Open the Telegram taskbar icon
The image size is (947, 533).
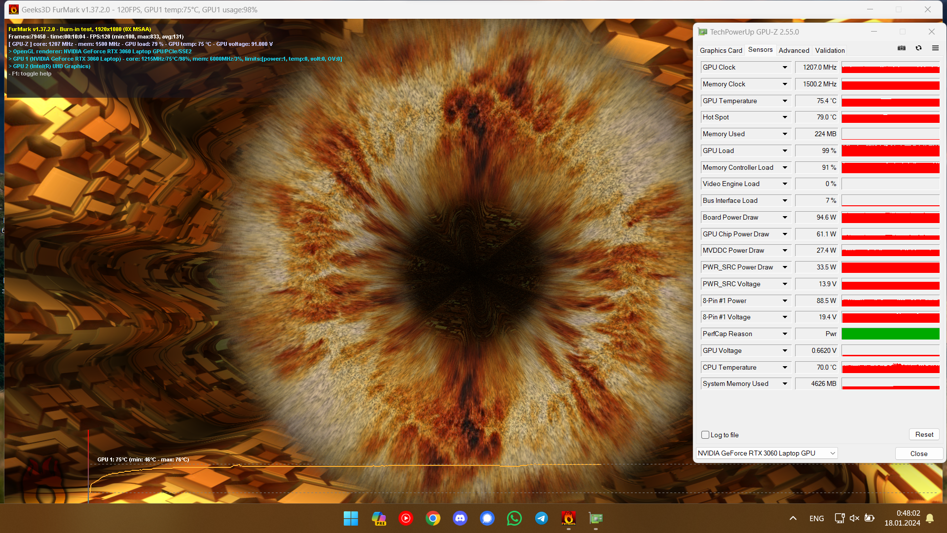542,518
